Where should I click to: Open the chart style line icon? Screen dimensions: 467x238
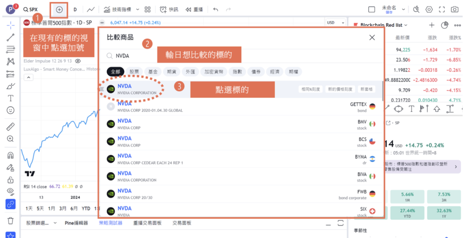[x=91, y=10]
